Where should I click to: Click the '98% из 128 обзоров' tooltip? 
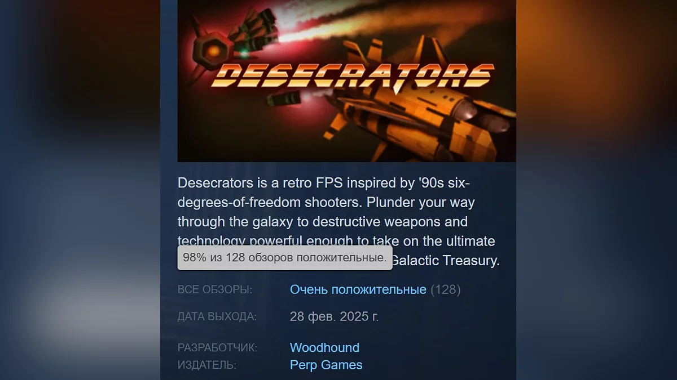pos(285,258)
